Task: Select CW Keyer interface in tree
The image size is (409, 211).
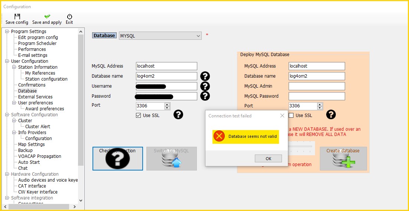Action: (38, 192)
